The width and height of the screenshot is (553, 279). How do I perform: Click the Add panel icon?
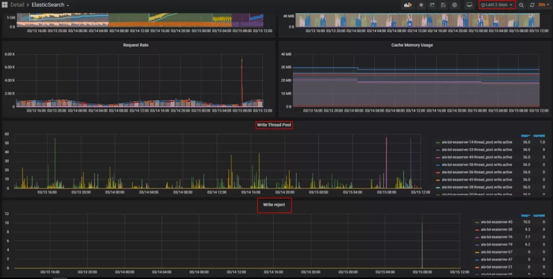point(408,5)
